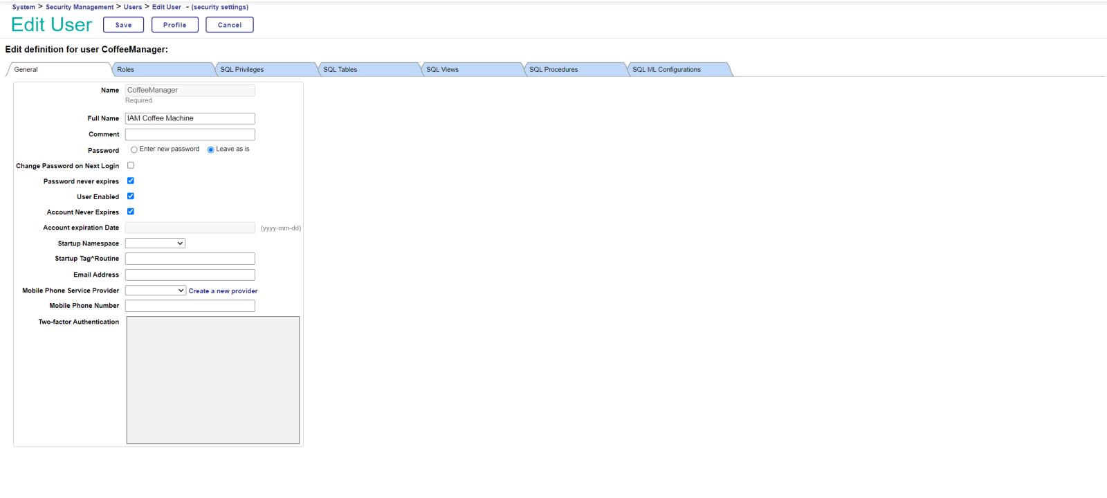
Task: Click the Create a new provider link
Action: [x=223, y=291]
